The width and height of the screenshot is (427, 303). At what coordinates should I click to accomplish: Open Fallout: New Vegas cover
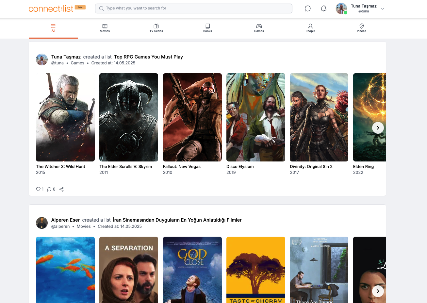[192, 117]
